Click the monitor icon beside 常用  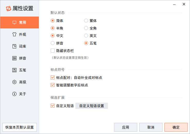[x=14, y=23]
